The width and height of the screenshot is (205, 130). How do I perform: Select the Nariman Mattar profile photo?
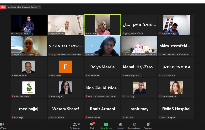click(176, 88)
